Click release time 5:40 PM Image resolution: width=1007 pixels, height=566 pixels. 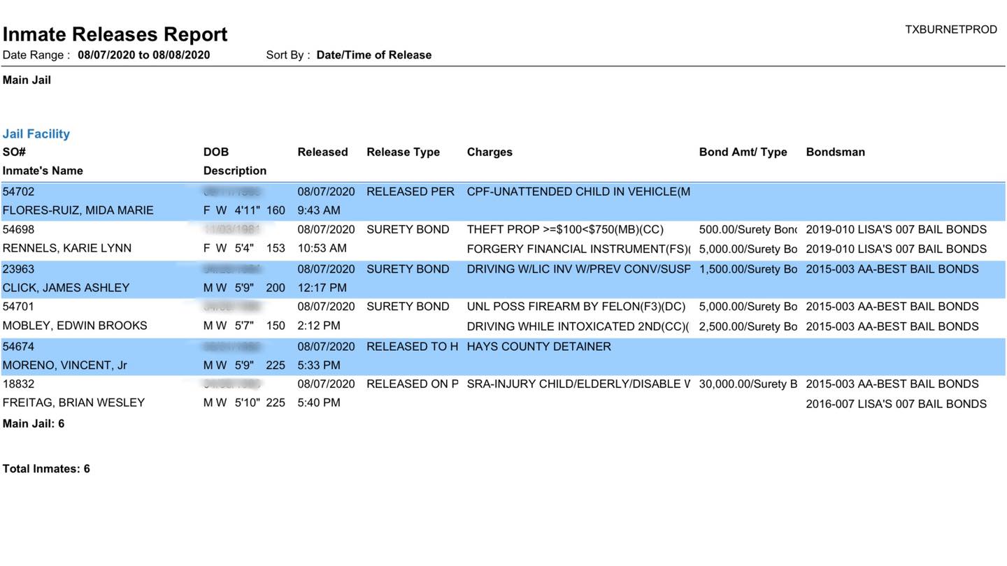pos(319,403)
